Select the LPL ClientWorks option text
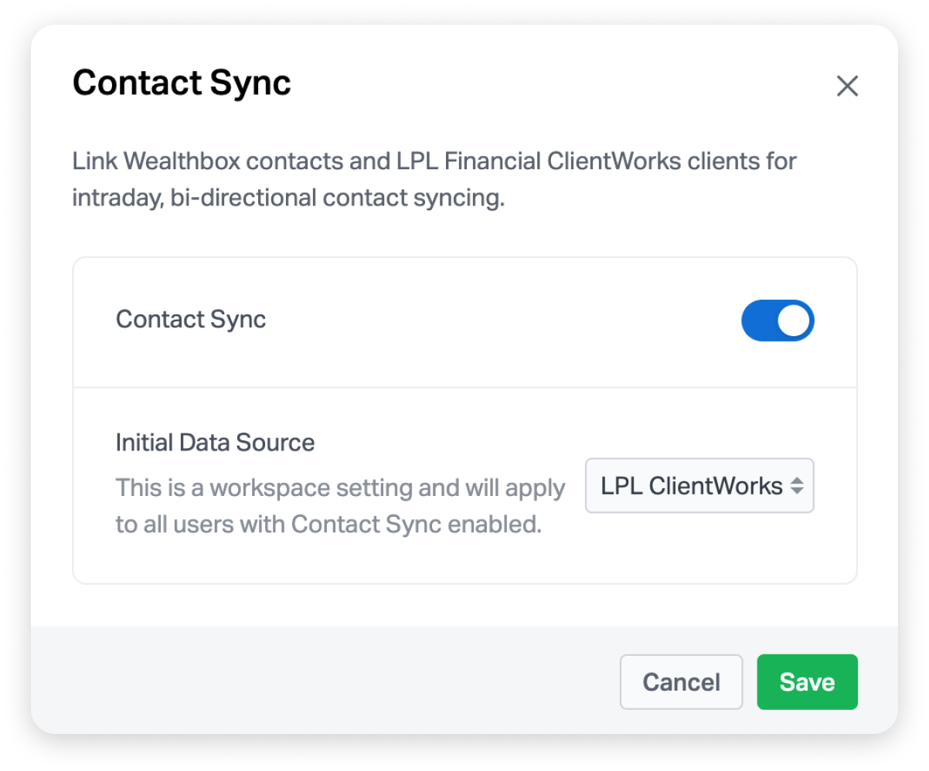929x771 pixels. pos(692,486)
